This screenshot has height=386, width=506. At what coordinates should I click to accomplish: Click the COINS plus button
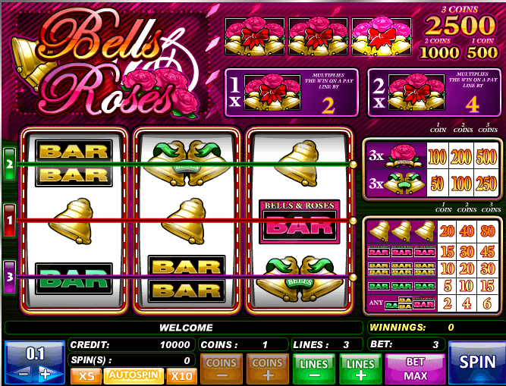(268, 369)
